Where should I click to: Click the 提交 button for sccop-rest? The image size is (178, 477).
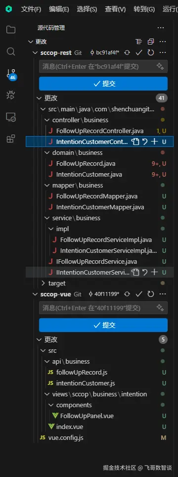103,84
